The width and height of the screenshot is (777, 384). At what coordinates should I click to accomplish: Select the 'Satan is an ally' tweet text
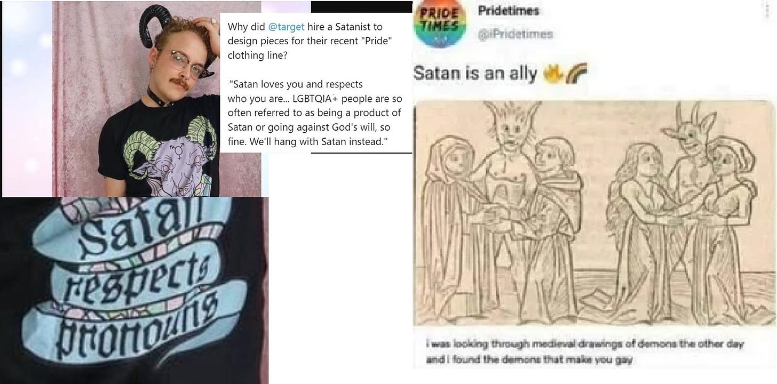point(475,74)
